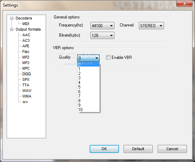Screen dimensions: 195x162
Task: Click the Decoders tree label
Action: [24, 18]
